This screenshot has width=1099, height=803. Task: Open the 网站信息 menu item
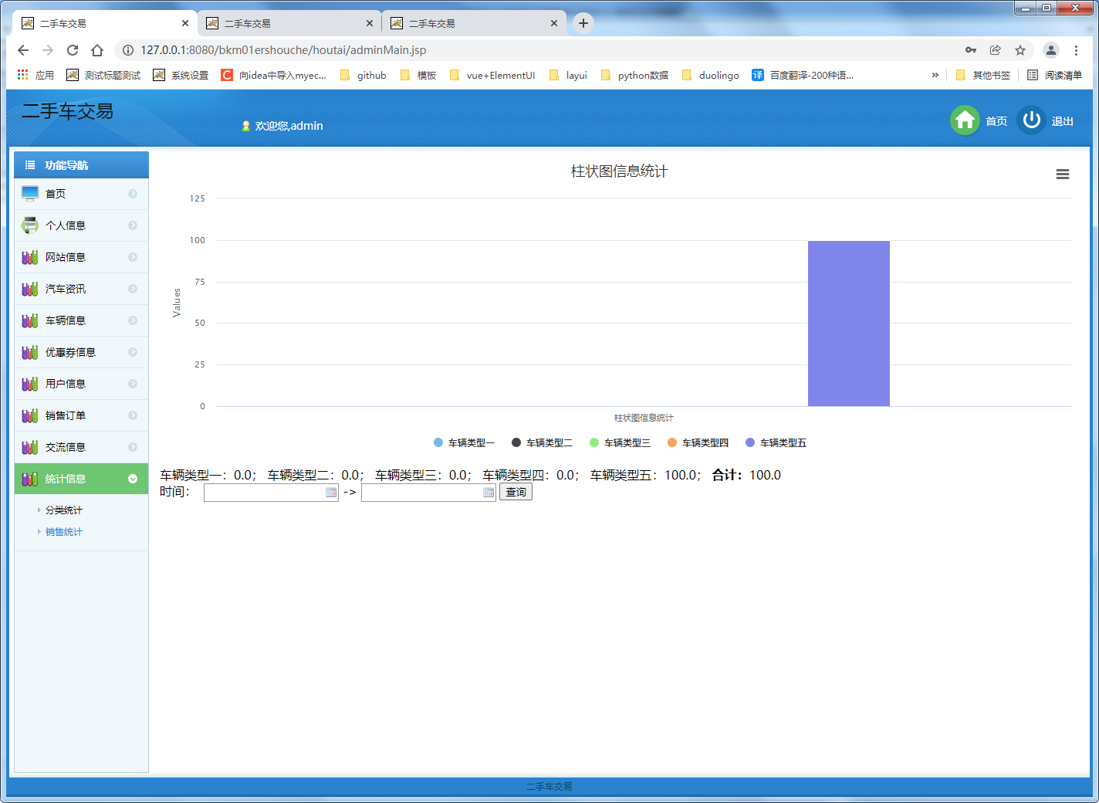[x=81, y=257]
